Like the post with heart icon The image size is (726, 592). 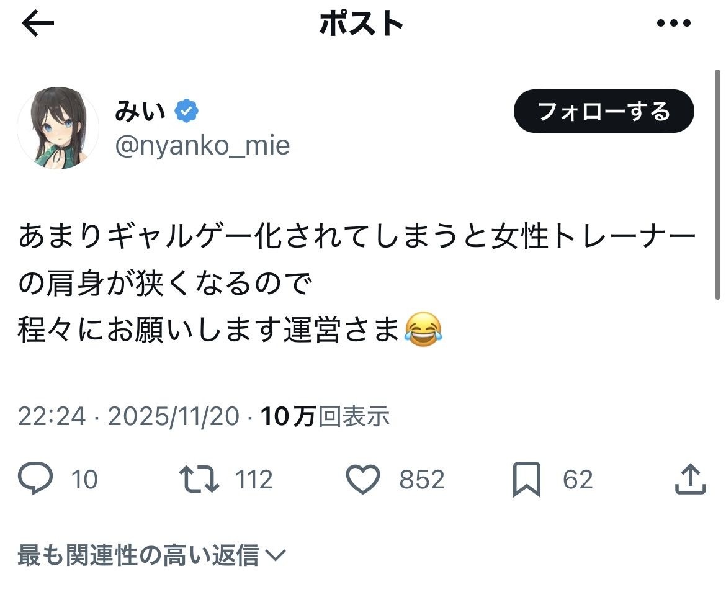[362, 480]
